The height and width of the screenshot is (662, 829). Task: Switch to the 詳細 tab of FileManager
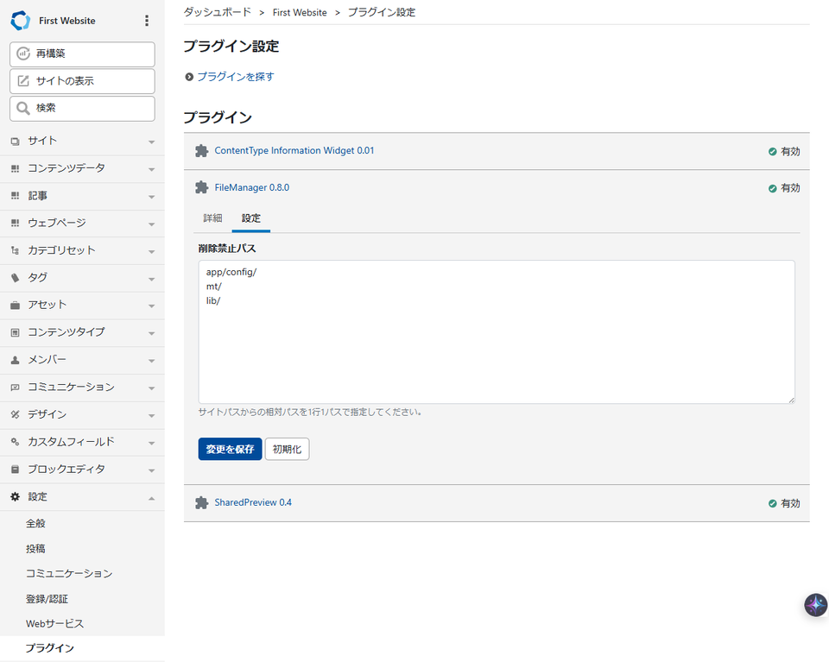coord(212,218)
